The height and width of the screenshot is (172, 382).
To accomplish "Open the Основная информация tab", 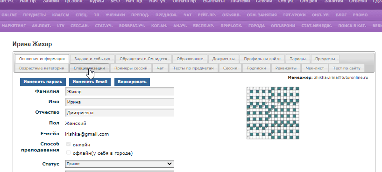I will pos(42,59).
